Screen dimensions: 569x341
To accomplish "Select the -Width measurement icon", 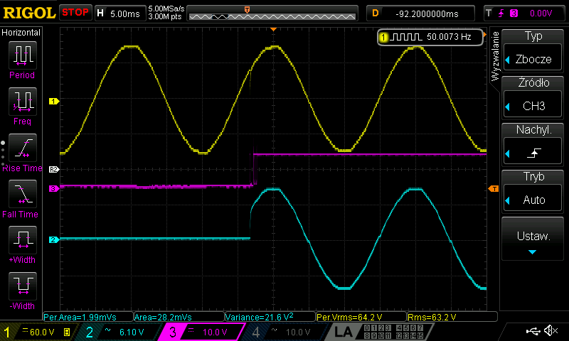I will [21, 287].
